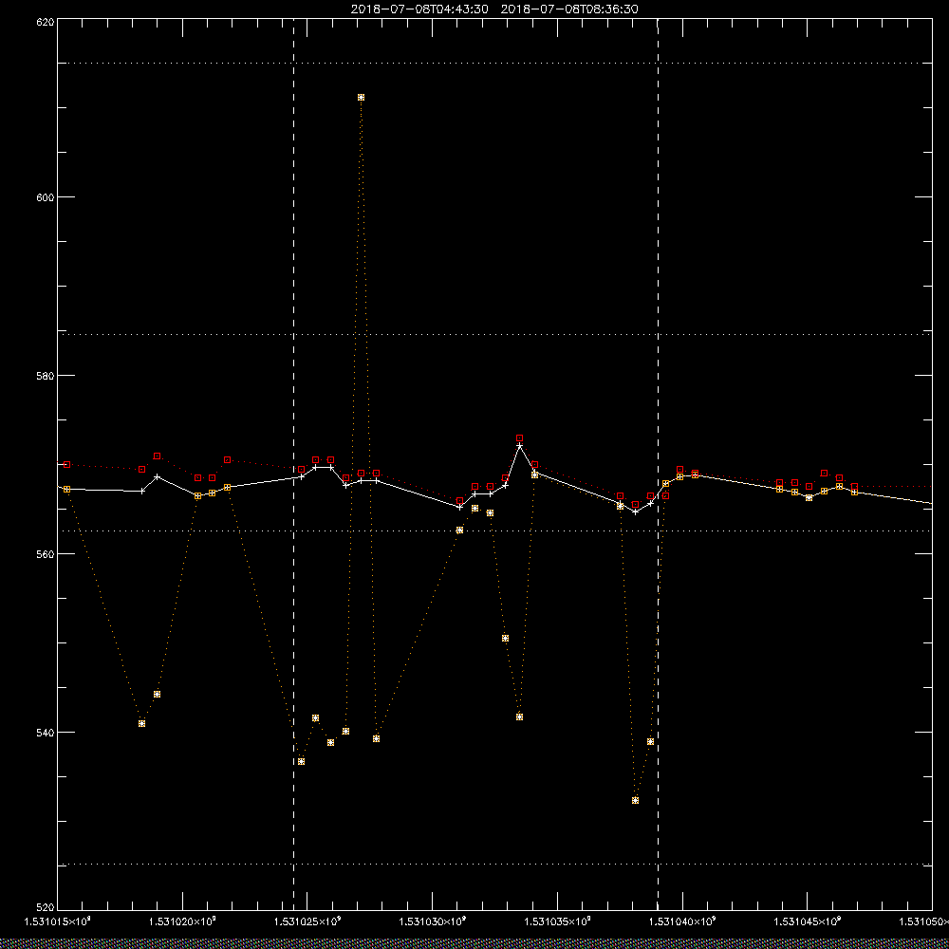
Task: Pick the white line's peak plus marker
Action: click(519, 446)
